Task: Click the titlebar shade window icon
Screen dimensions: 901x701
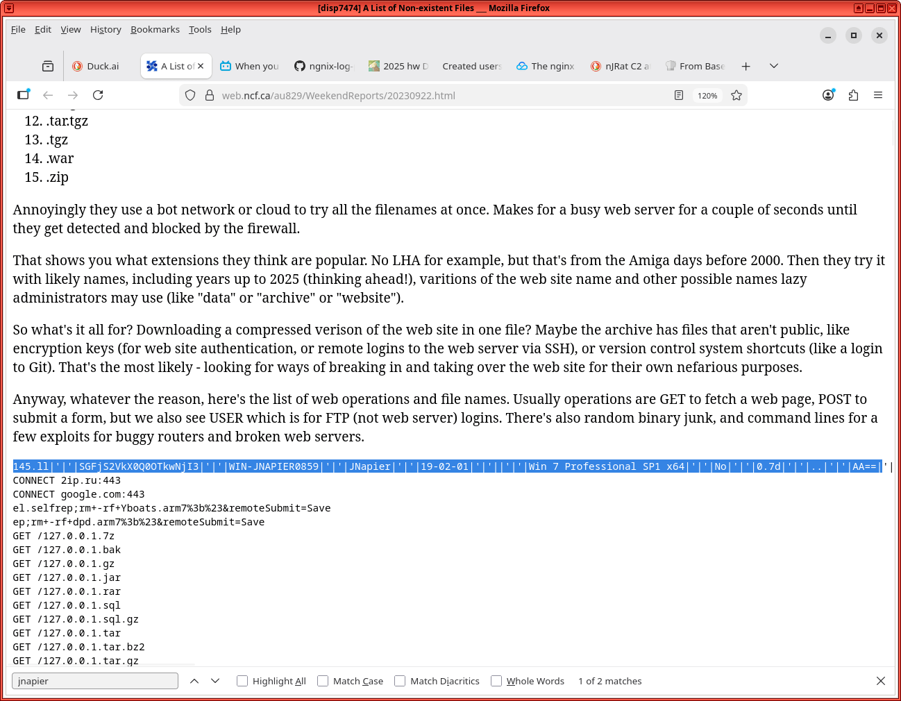Action: [859, 8]
